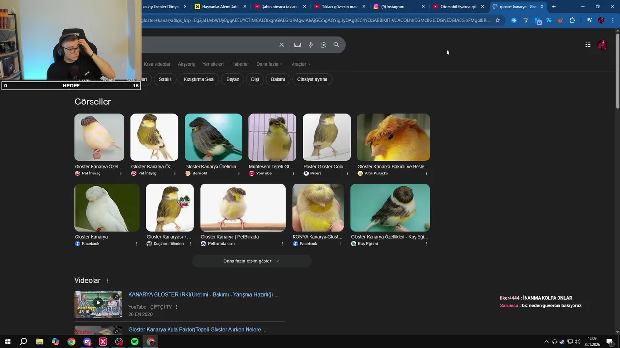Open the Chrome profile avatar in toolbar
This screenshot has width=620, height=348.
tap(601, 20)
